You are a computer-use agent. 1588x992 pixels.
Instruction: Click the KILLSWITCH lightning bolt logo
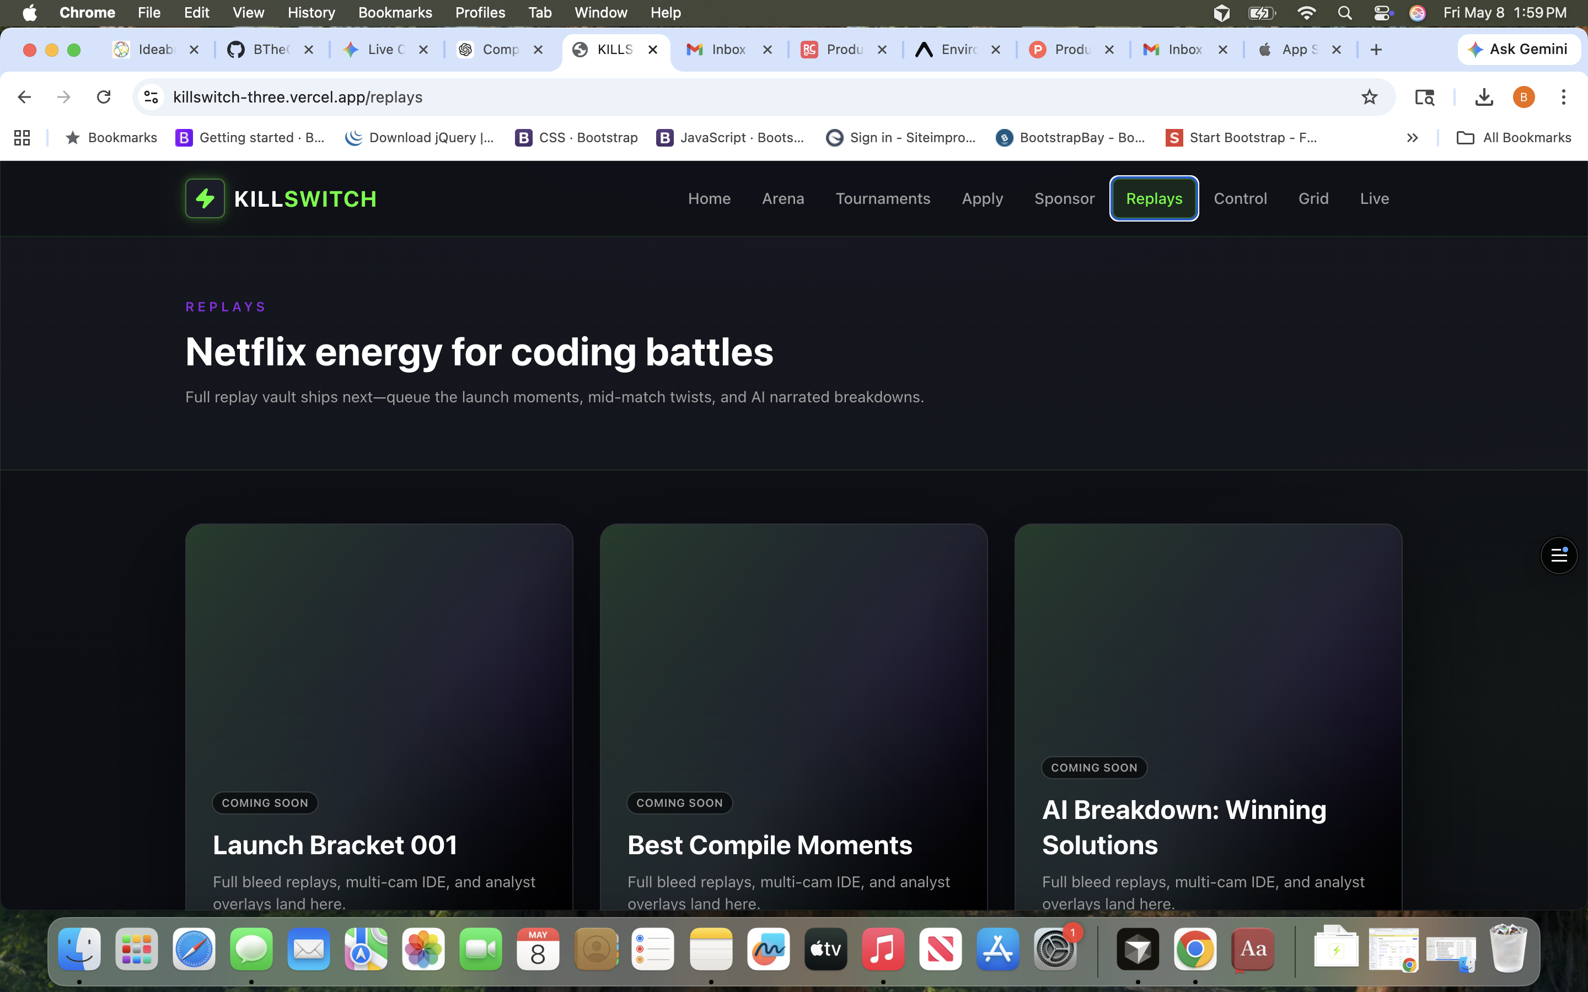(205, 198)
